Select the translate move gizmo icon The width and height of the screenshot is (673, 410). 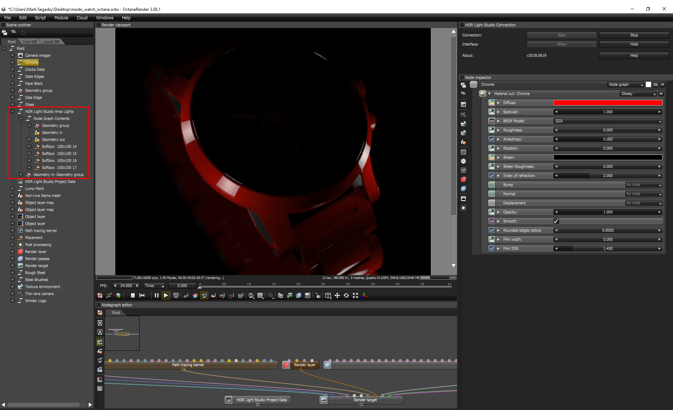[x=337, y=295]
